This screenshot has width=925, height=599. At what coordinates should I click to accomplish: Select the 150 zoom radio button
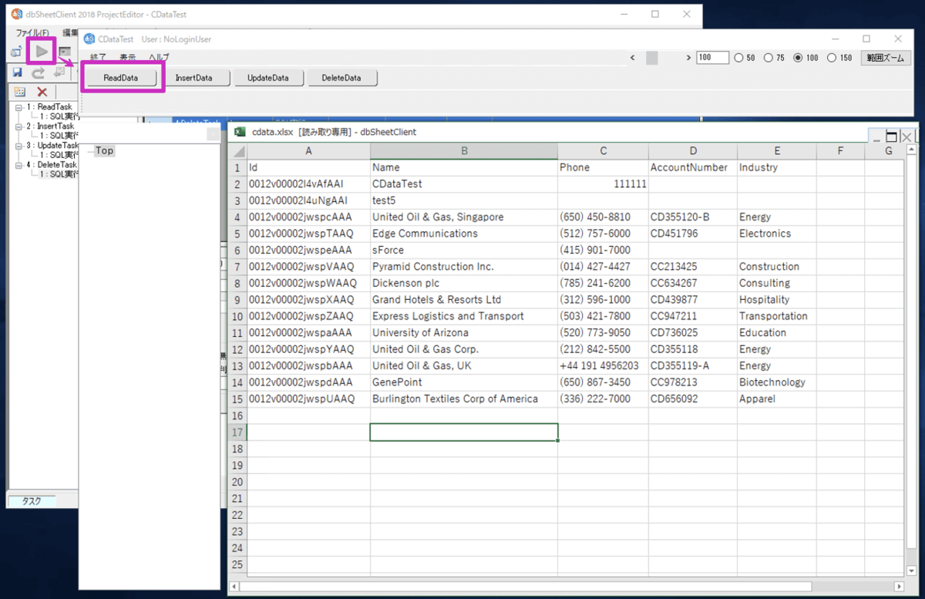[832, 58]
